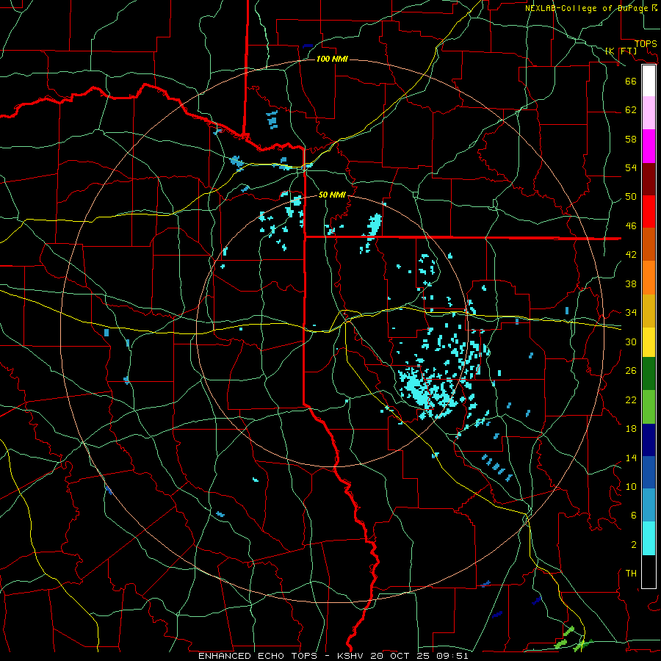Click the black TH threshold swatch
This screenshot has width=661, height=661.
click(649, 571)
